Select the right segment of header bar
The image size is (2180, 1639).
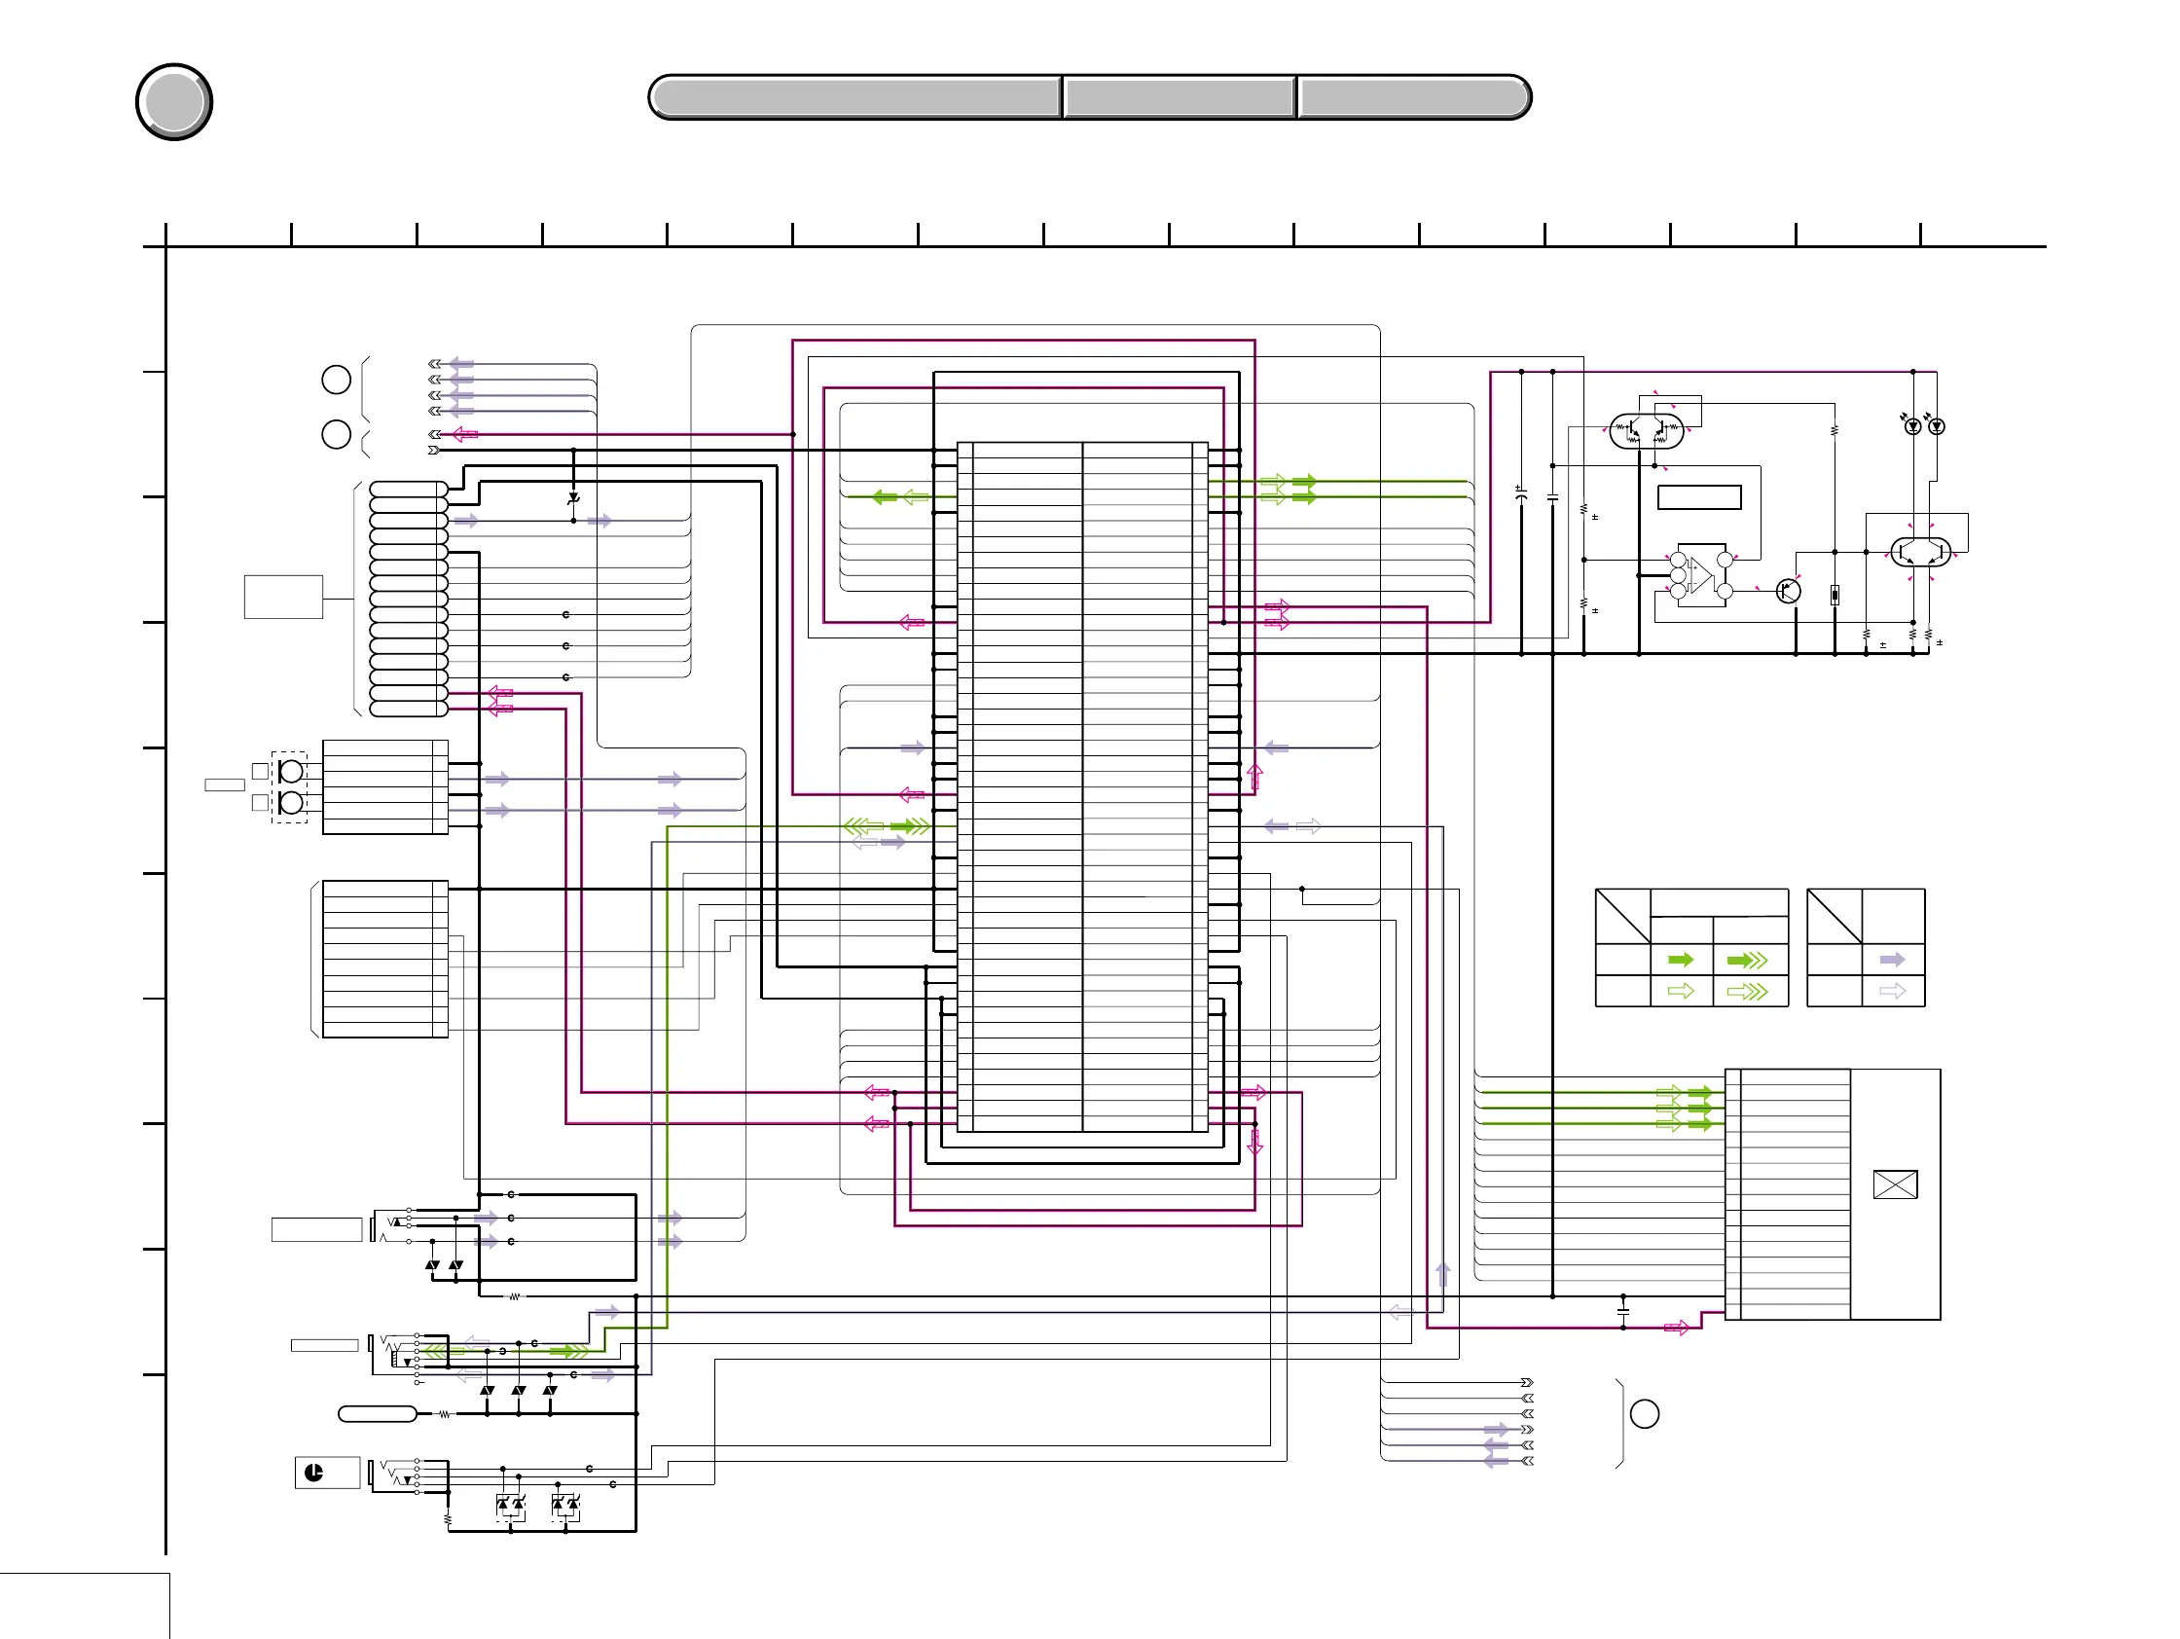[x=1412, y=97]
